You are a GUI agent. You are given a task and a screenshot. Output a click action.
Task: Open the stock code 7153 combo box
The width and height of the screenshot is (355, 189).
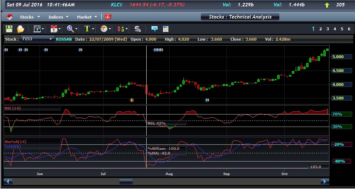click(37, 39)
